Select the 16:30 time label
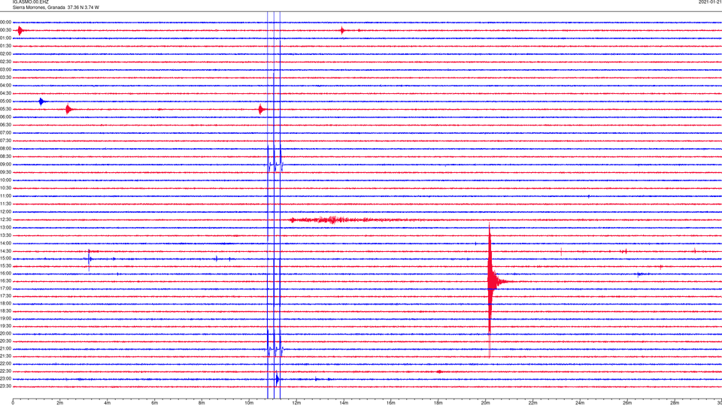The height and width of the screenshot is (406, 722). (5, 280)
